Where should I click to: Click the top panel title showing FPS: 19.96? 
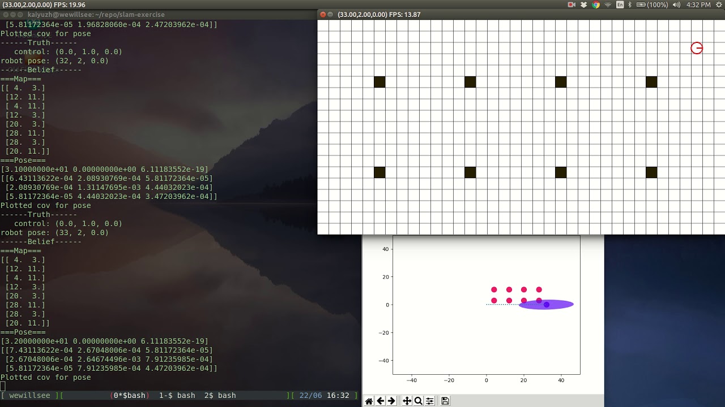[x=44, y=5]
